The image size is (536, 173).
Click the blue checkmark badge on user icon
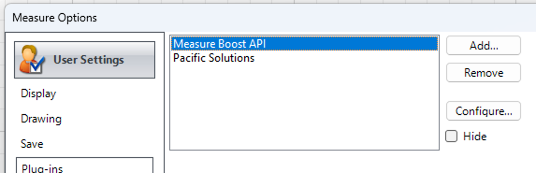37,65
